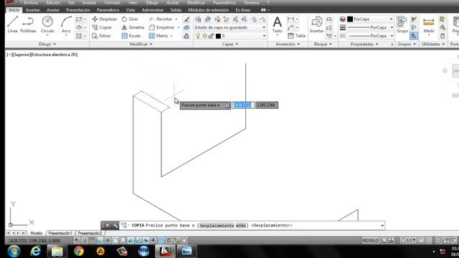459x258 pixels.
Task: Close the command line with X
Action: 107,225
